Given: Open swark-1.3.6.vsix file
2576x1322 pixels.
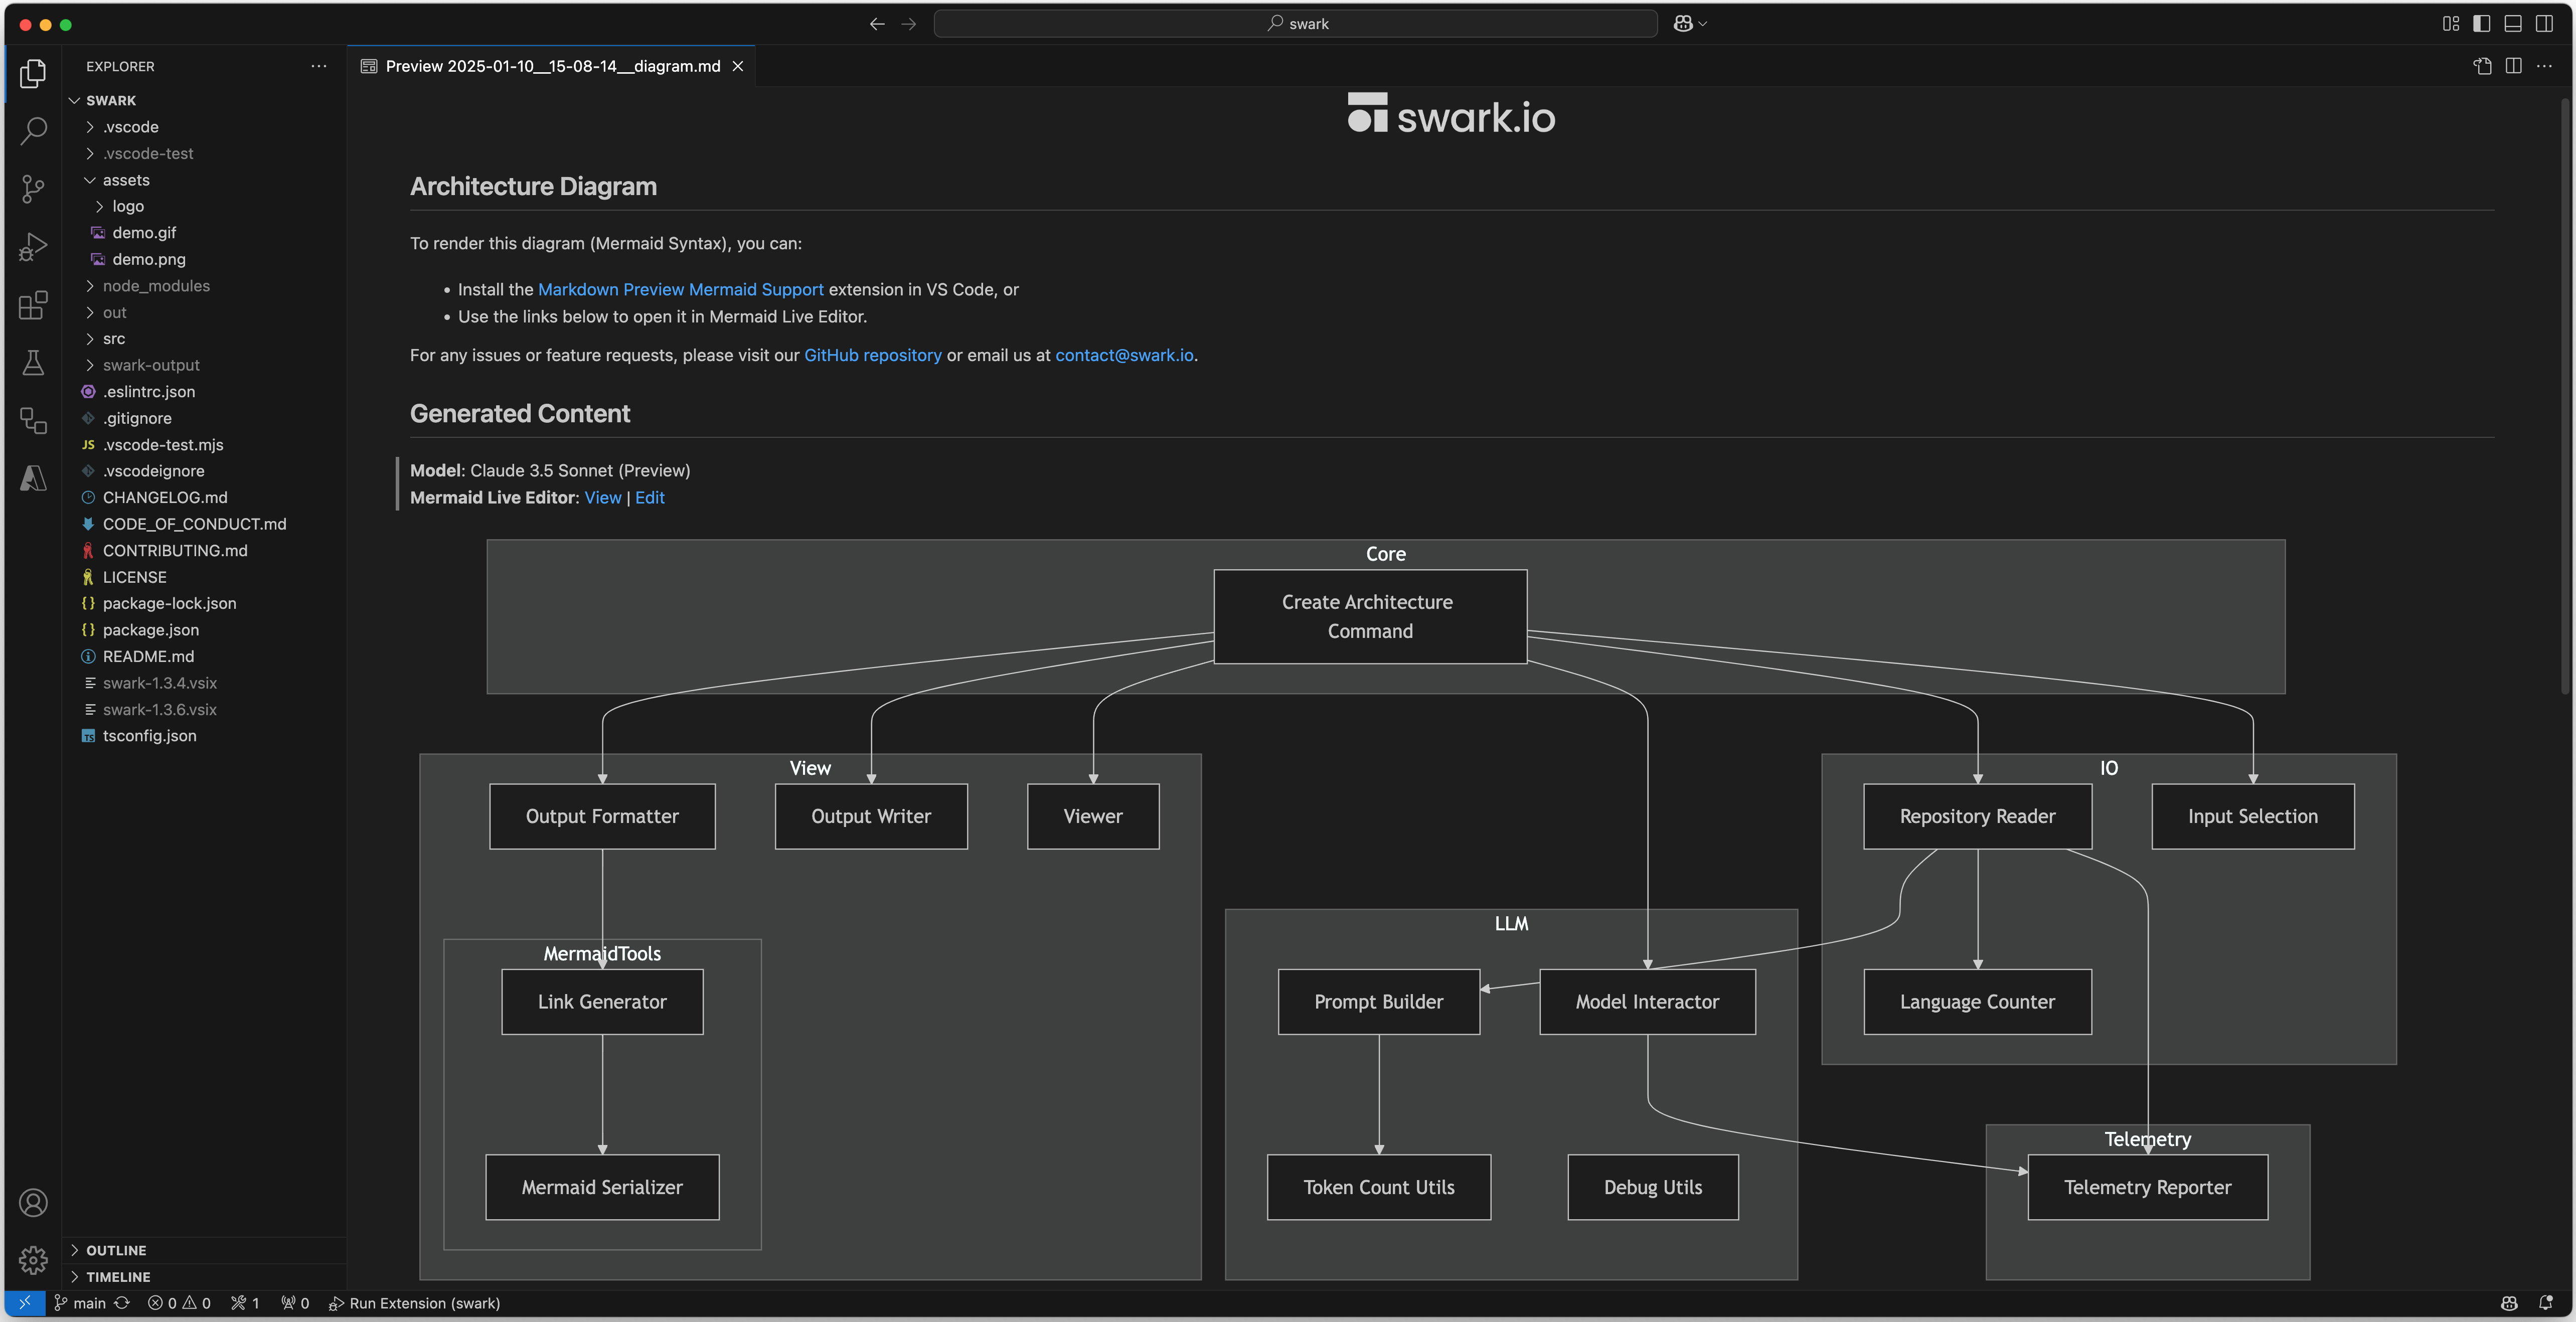Looking at the screenshot, I should (204, 709).
